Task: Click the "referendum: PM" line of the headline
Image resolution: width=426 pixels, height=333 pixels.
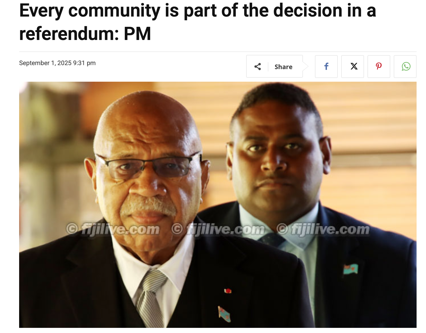Action: click(x=85, y=34)
